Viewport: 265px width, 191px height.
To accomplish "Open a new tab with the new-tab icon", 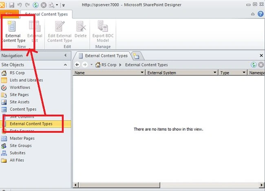I will [x=136, y=56].
